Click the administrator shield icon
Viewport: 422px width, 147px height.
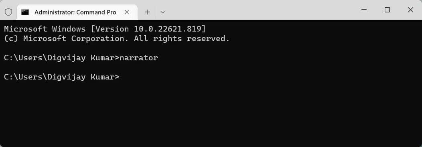[8, 12]
